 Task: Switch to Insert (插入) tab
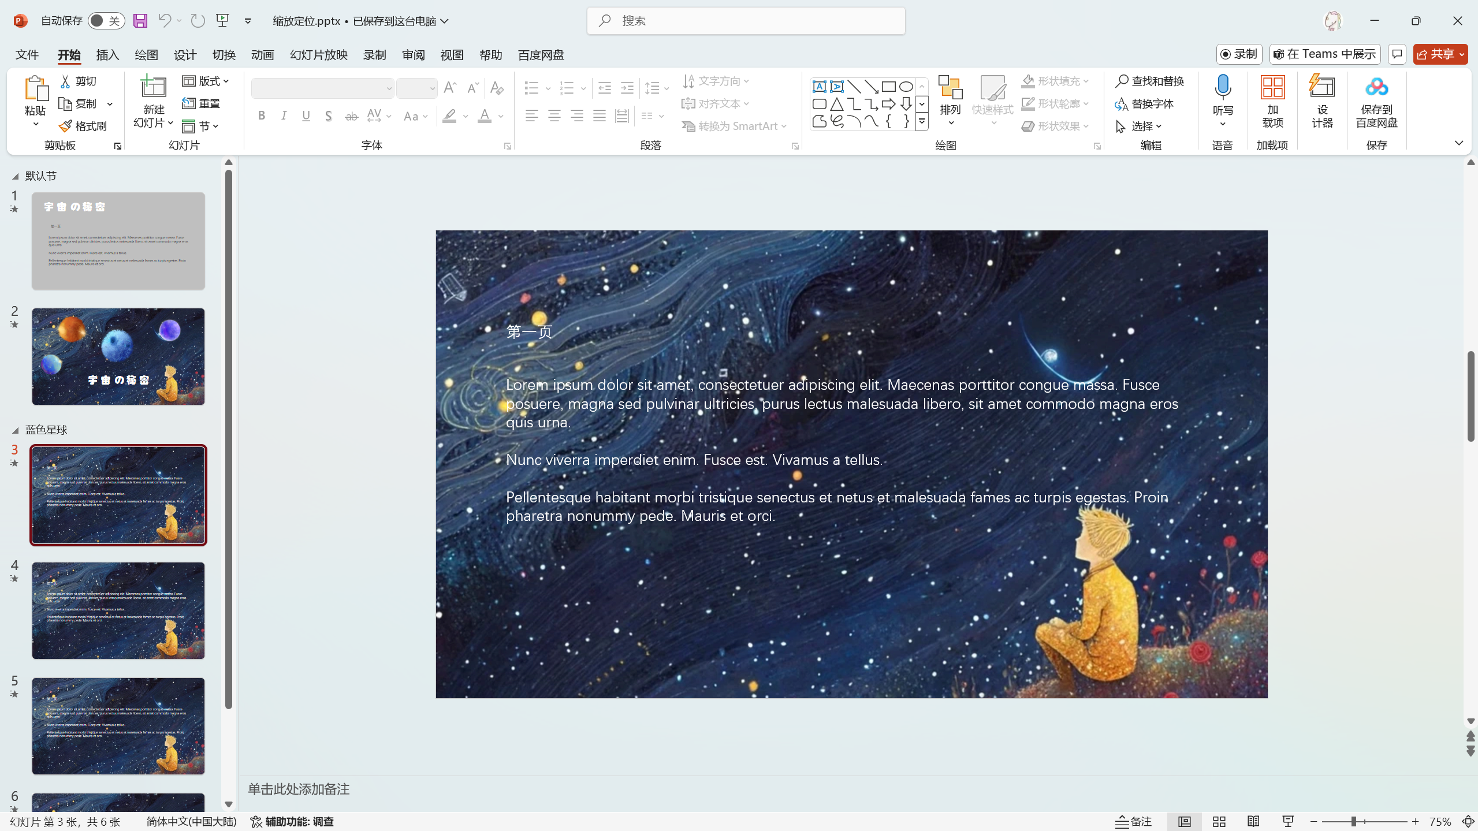click(107, 54)
